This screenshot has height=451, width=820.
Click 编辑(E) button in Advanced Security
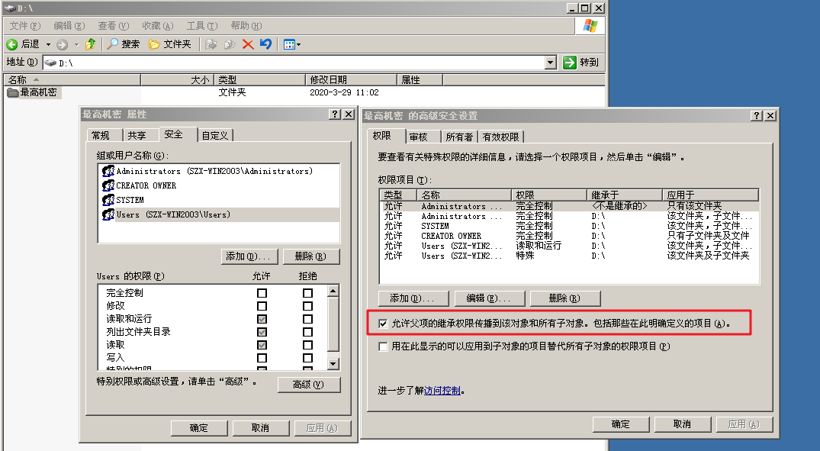coord(488,298)
